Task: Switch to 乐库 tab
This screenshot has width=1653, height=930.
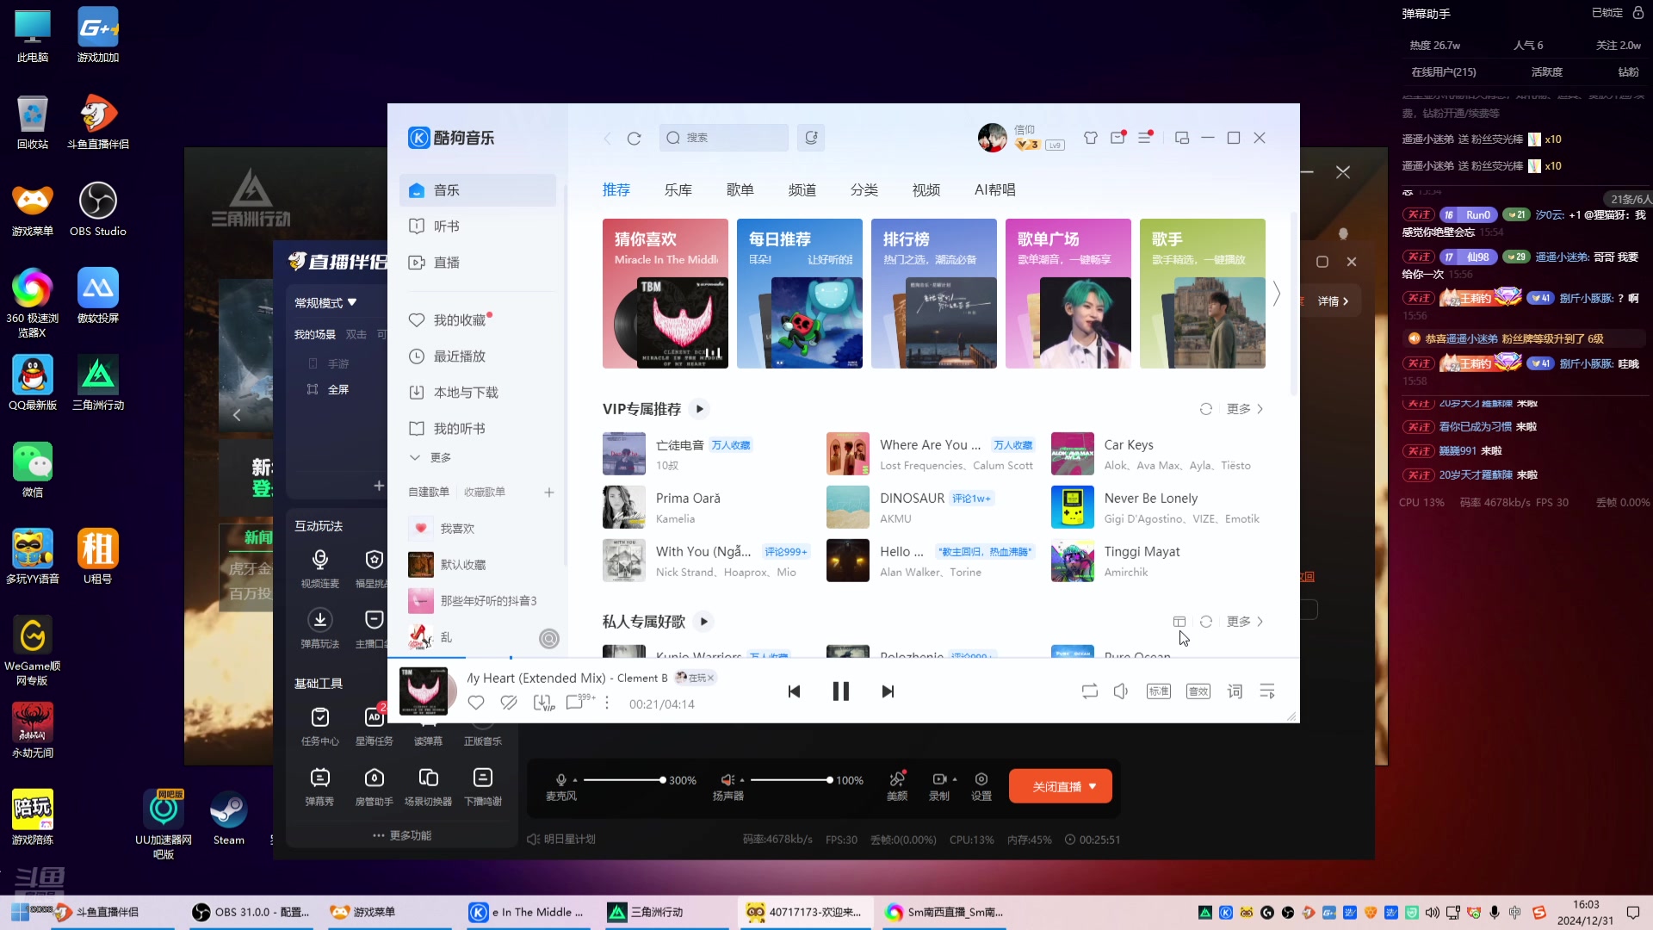Action: click(x=678, y=189)
